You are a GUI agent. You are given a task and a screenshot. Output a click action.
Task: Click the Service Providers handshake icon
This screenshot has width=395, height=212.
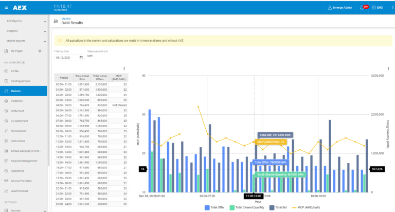[6, 181]
